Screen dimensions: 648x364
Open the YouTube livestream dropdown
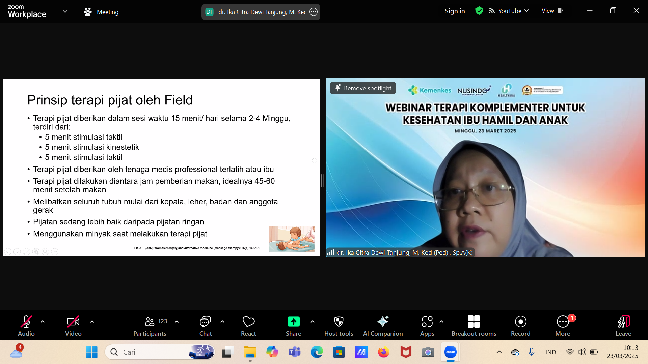point(509,11)
